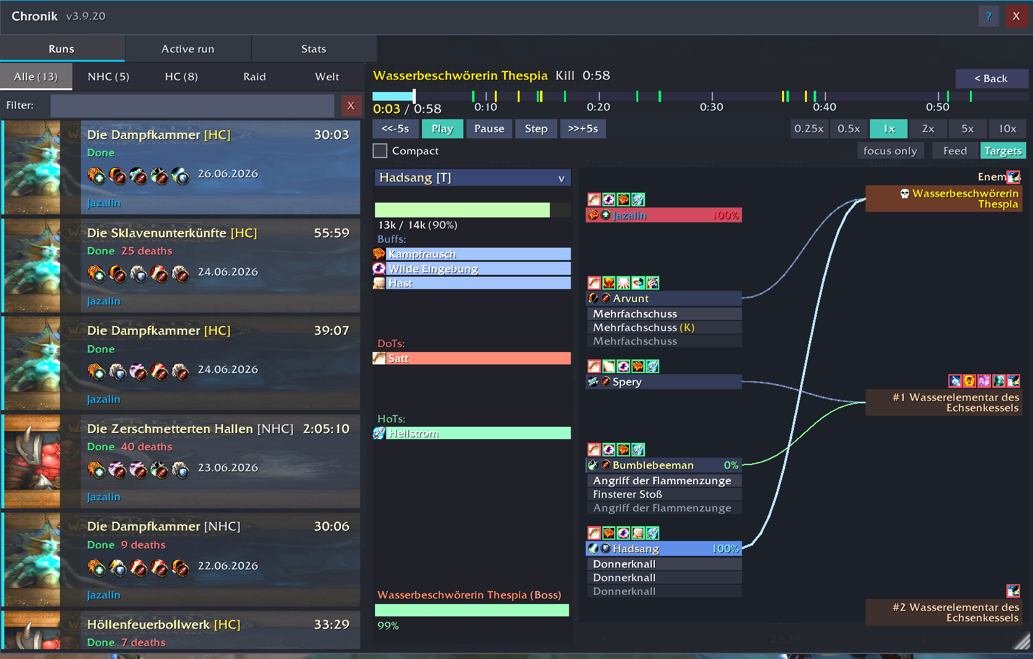Click skull icon beside Wasserbeschwörerin Thespia target
The width and height of the screenshot is (1033, 659).
point(904,194)
